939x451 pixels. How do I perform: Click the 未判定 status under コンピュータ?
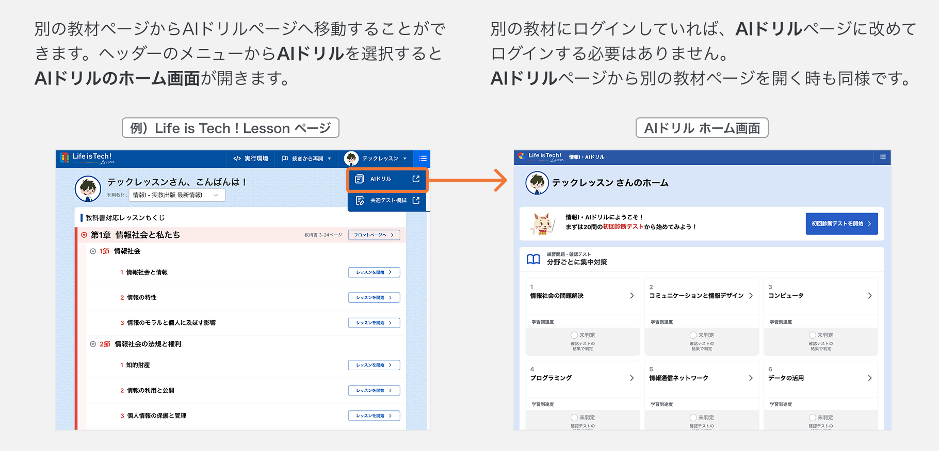[821, 335]
